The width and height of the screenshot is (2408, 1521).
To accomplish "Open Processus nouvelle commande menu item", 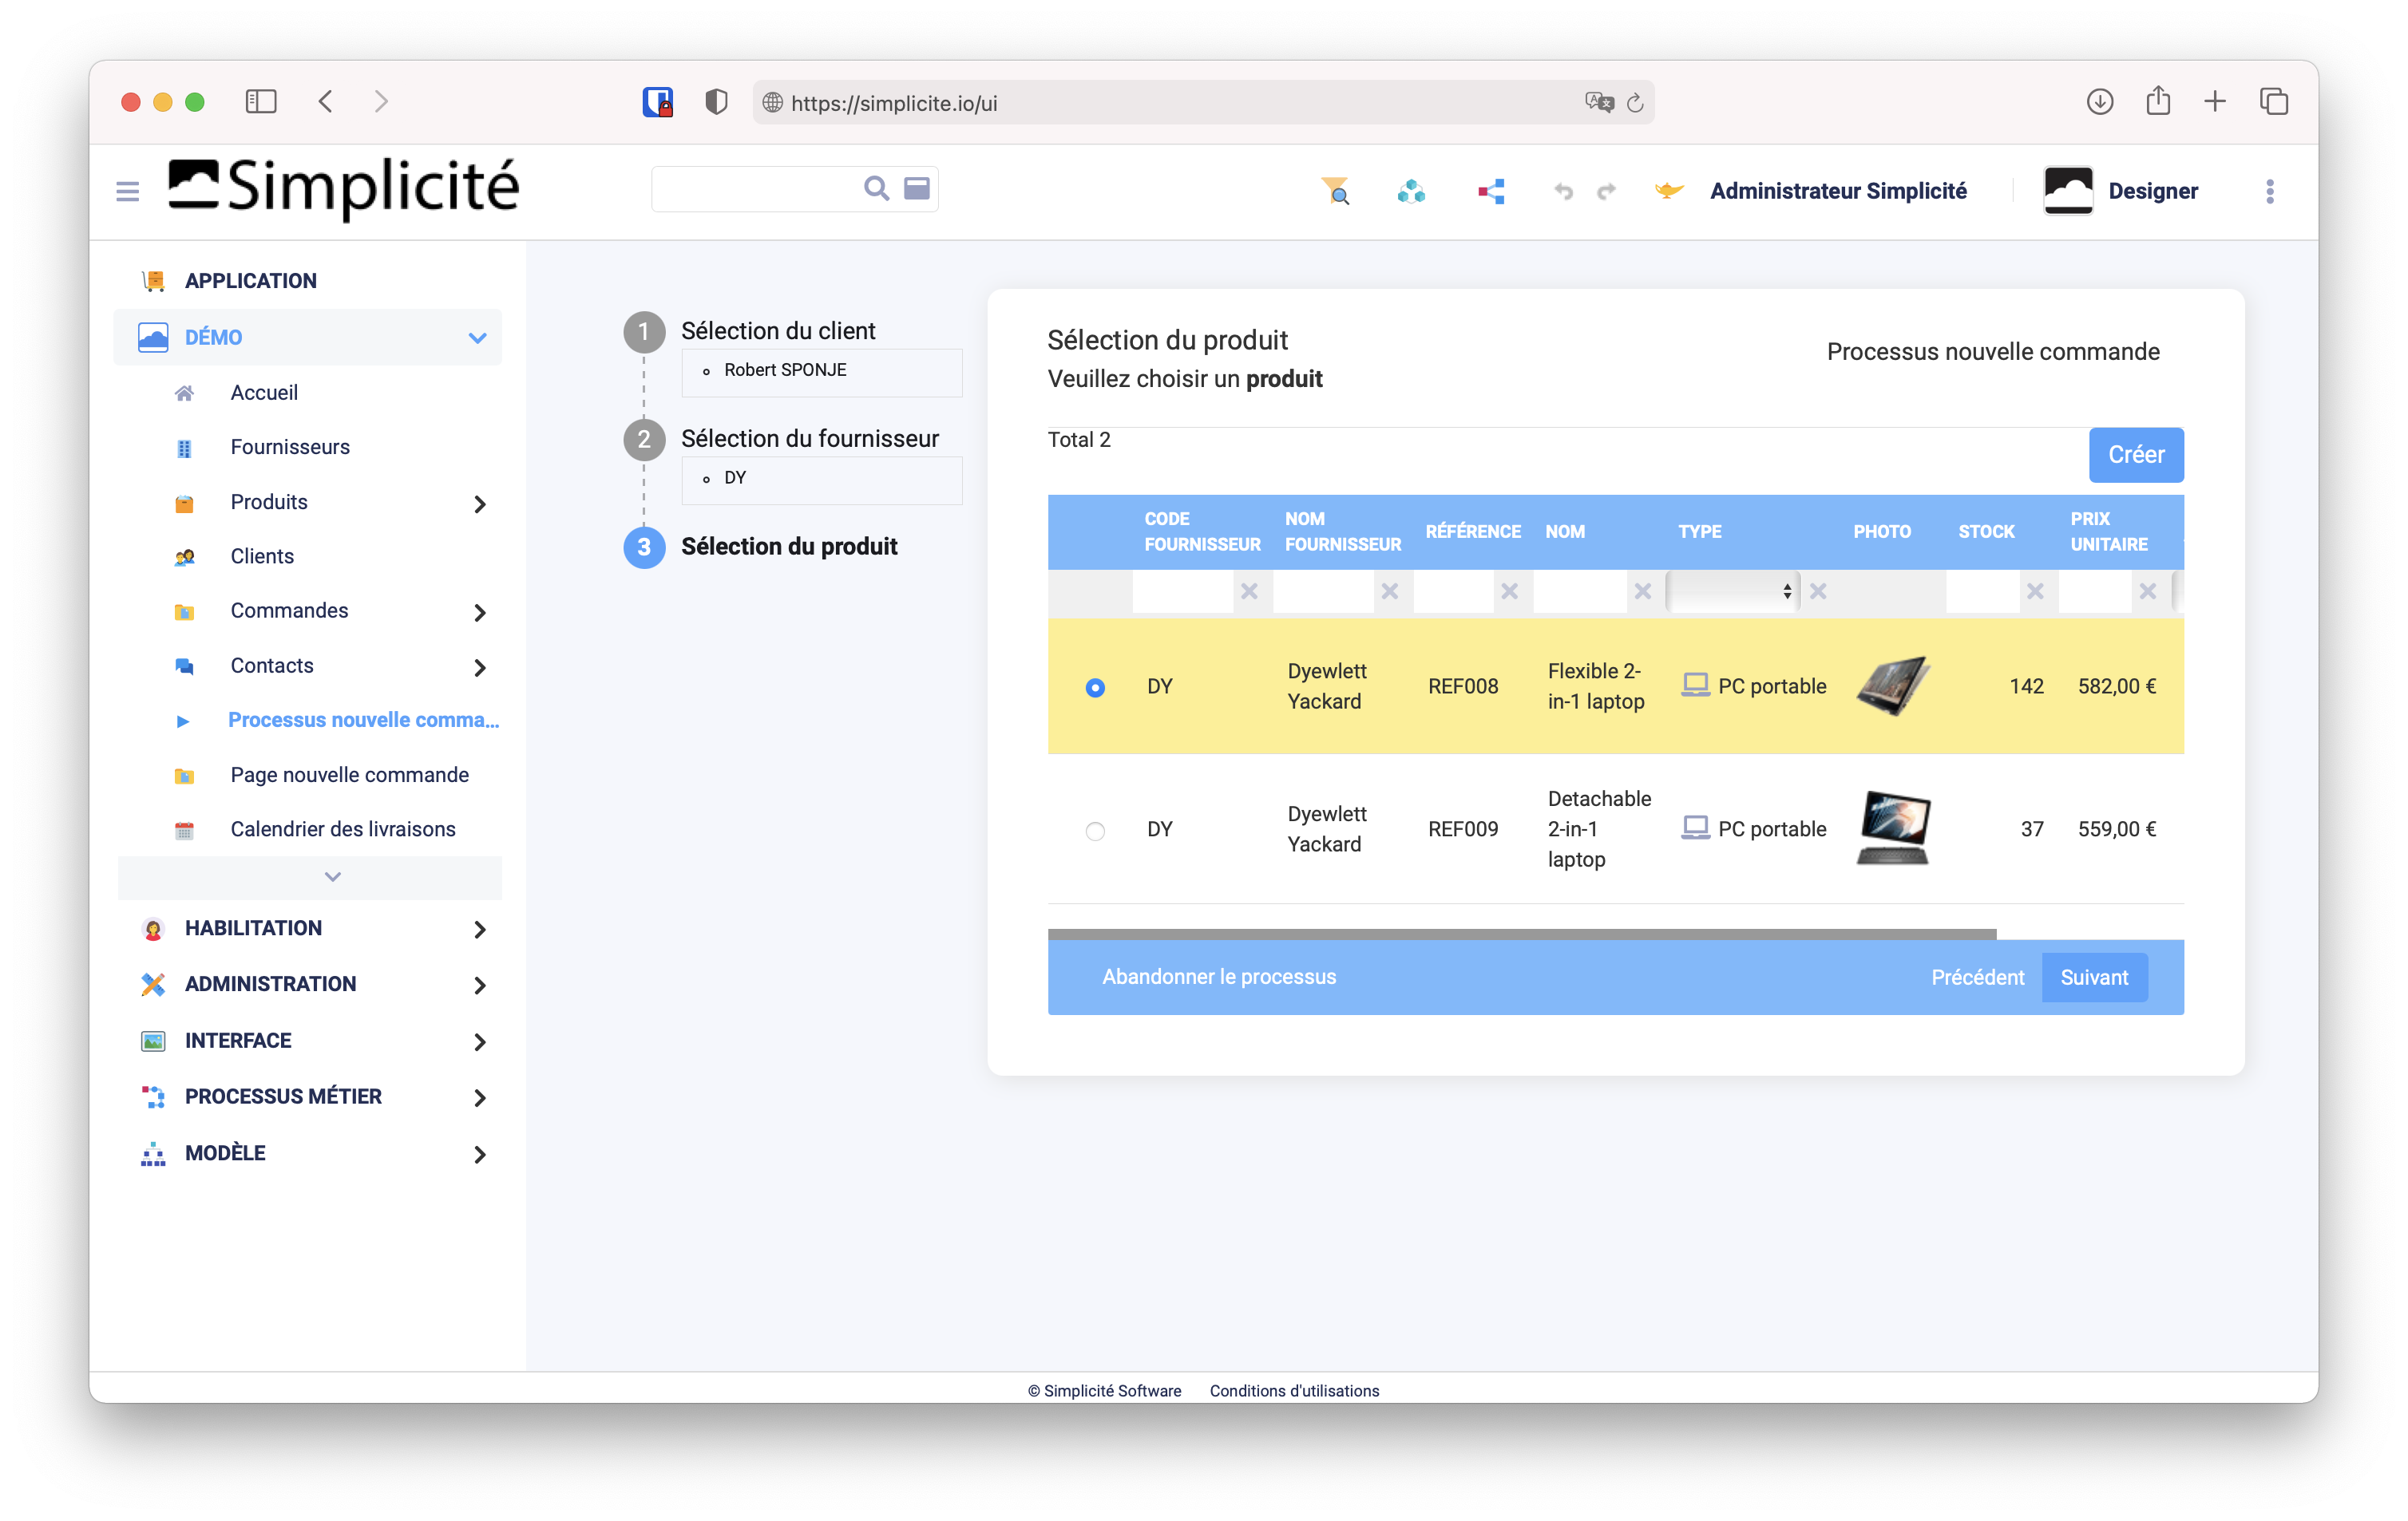I will [363, 720].
